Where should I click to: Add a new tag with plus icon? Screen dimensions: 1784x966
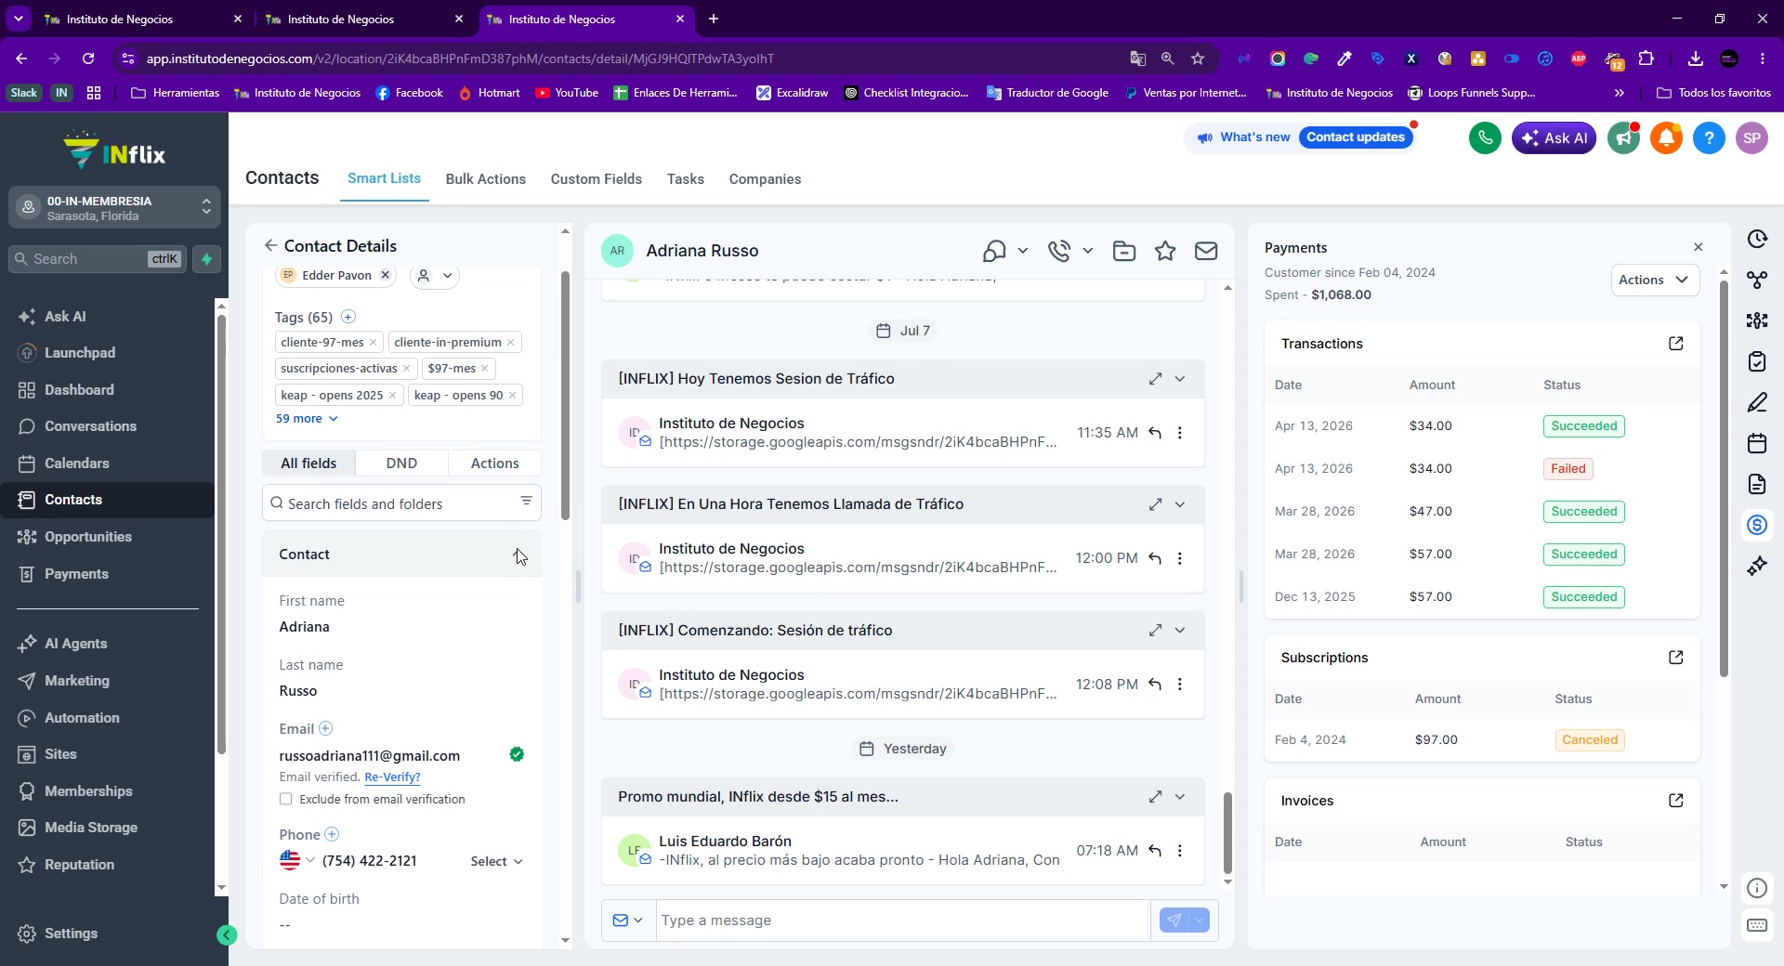click(x=348, y=317)
